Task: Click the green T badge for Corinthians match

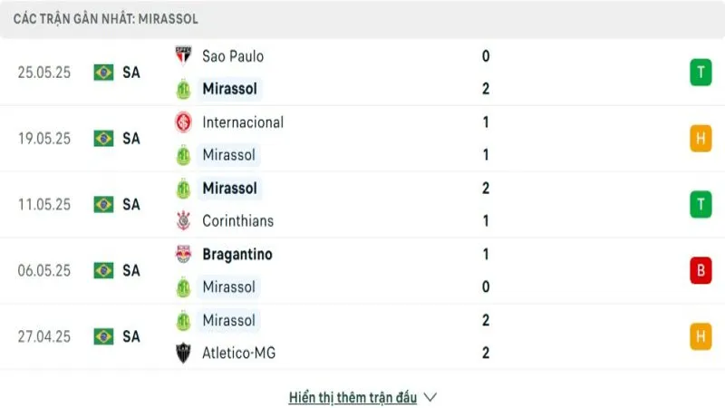Action: click(x=701, y=205)
